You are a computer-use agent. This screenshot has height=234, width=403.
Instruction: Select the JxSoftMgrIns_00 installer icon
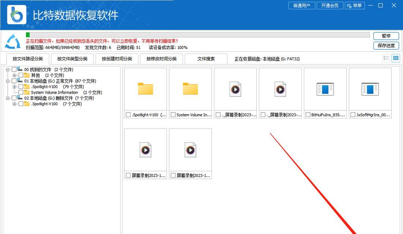click(370, 89)
